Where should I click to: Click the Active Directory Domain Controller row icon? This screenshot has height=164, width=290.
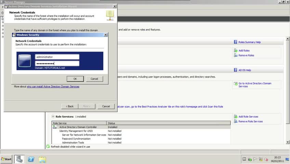[55, 127]
